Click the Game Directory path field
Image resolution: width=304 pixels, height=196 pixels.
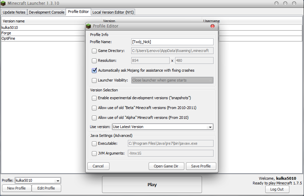point(172,51)
